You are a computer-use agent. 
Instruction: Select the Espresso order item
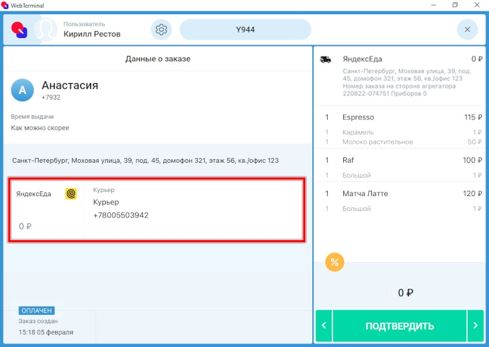click(x=401, y=118)
